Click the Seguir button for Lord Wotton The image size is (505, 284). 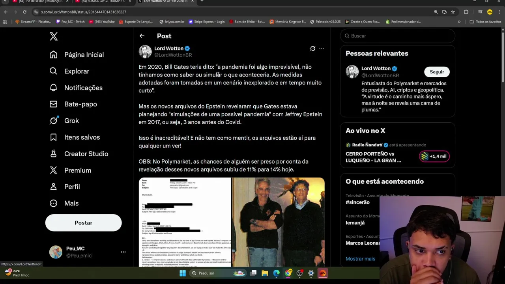[437, 72]
